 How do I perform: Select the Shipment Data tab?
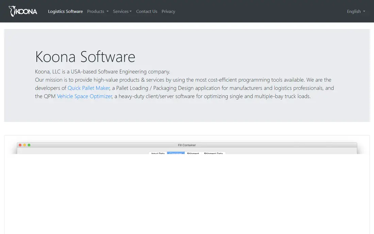click(213, 153)
